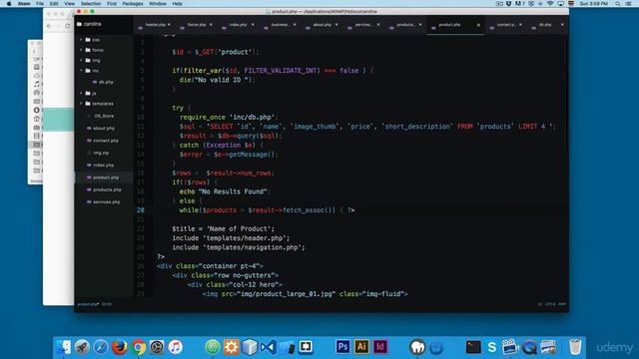Screen dimensions: 639x359
Task: Launch Photoshop from the Dock
Action: click(x=342, y=347)
